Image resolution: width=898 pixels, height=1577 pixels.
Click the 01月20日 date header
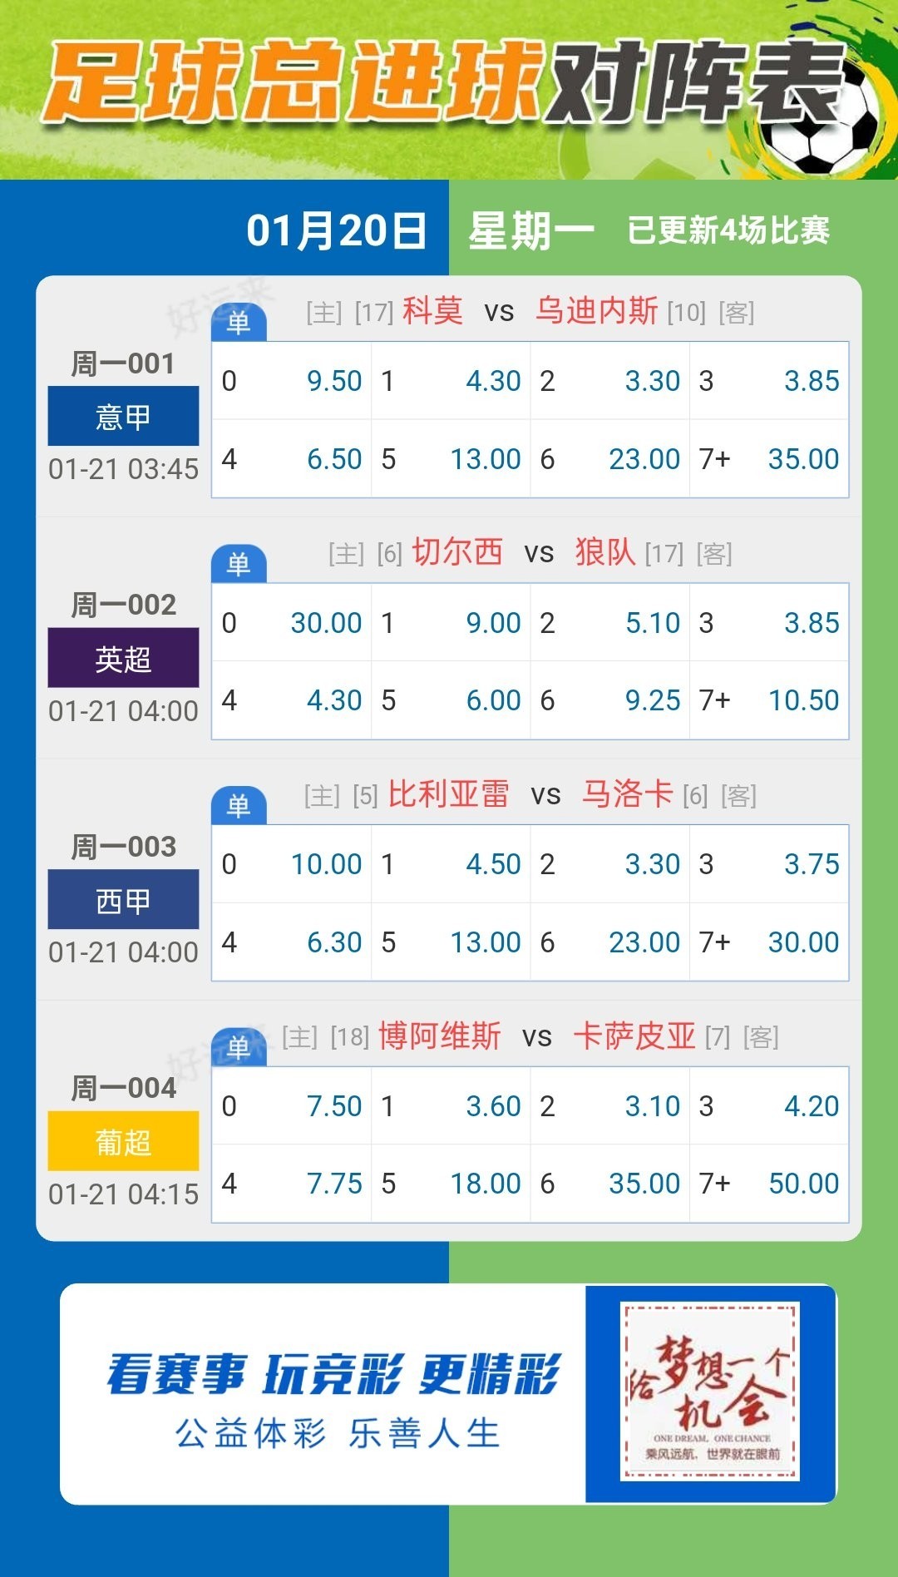click(x=337, y=230)
